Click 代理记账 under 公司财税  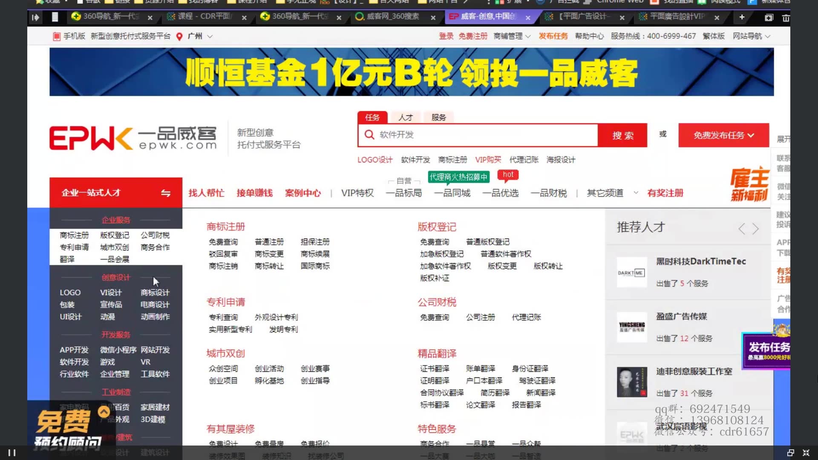coord(526,317)
